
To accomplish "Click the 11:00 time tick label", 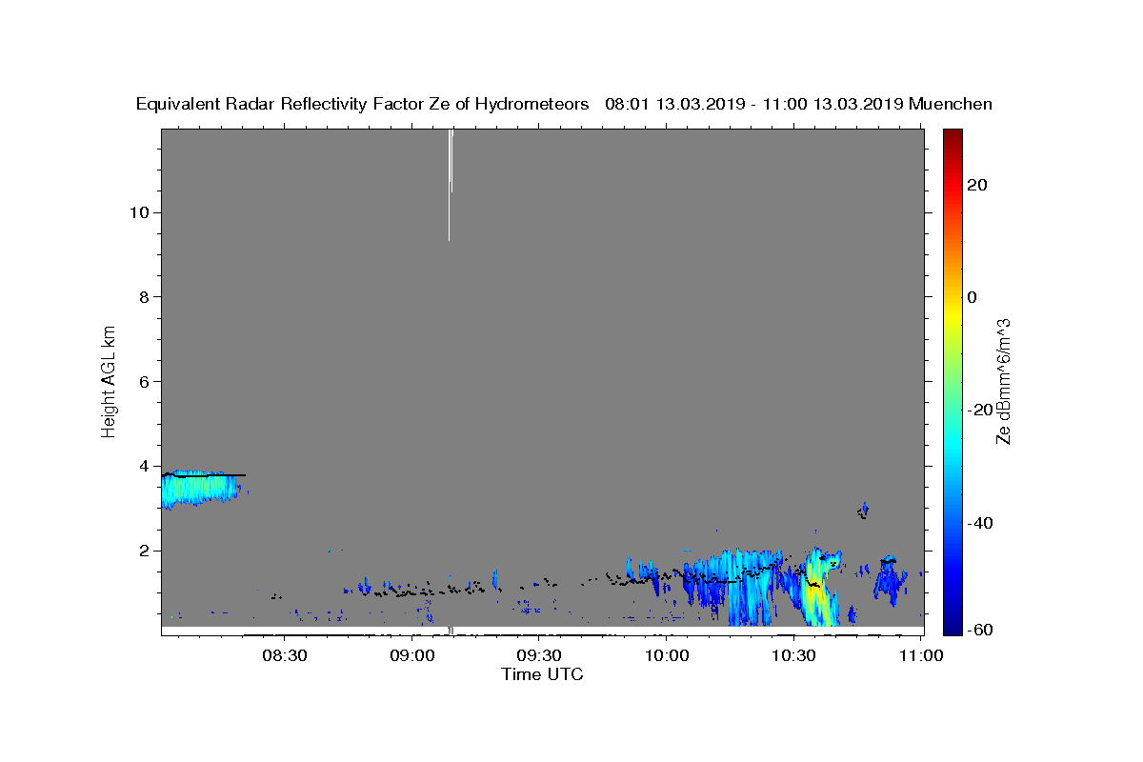I will (920, 655).
